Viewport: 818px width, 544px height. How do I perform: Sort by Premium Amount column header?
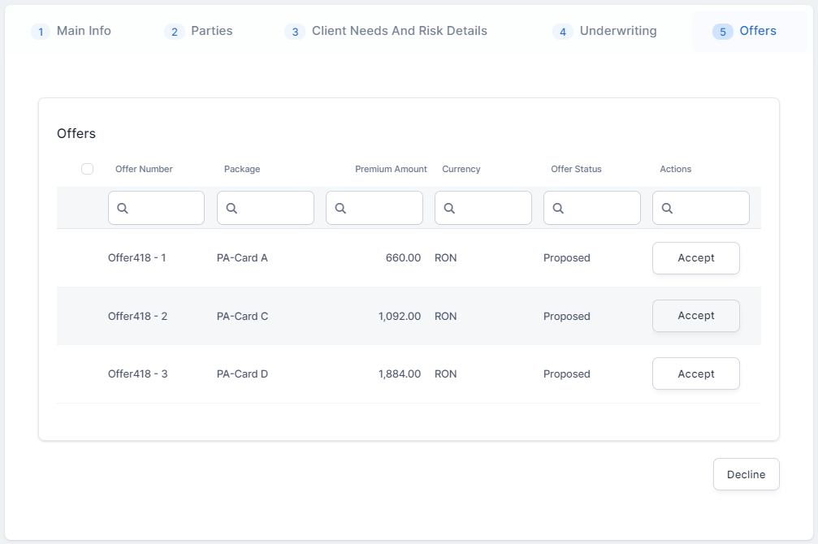391,169
